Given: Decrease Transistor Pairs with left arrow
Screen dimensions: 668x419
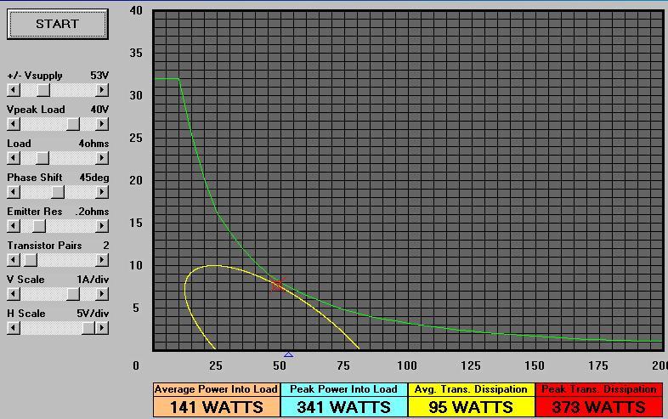Looking at the screenshot, I should click(x=14, y=260).
